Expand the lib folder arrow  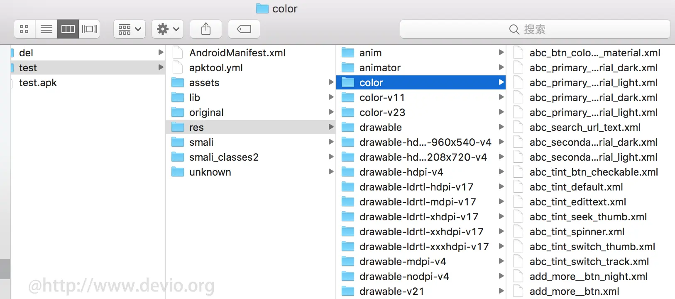tap(331, 97)
